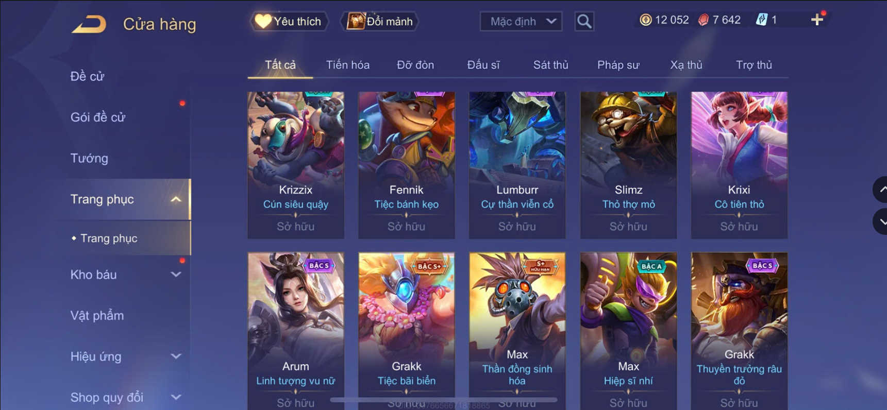
Task: Click the gold coin balance icon
Action: pos(645,20)
